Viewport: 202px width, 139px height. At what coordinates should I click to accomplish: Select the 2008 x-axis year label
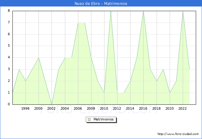point(91,109)
